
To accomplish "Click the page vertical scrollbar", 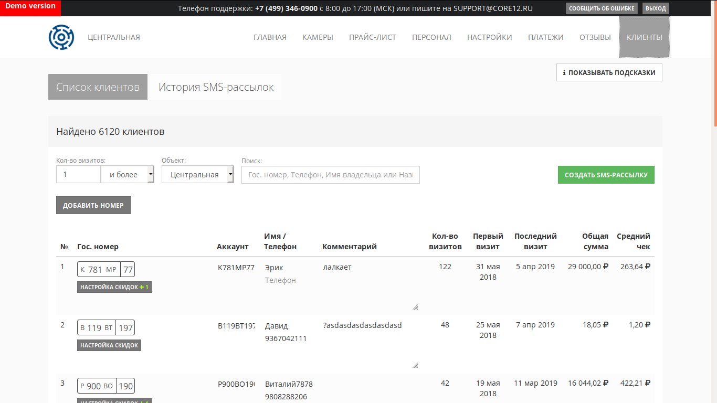I will [x=715, y=201].
